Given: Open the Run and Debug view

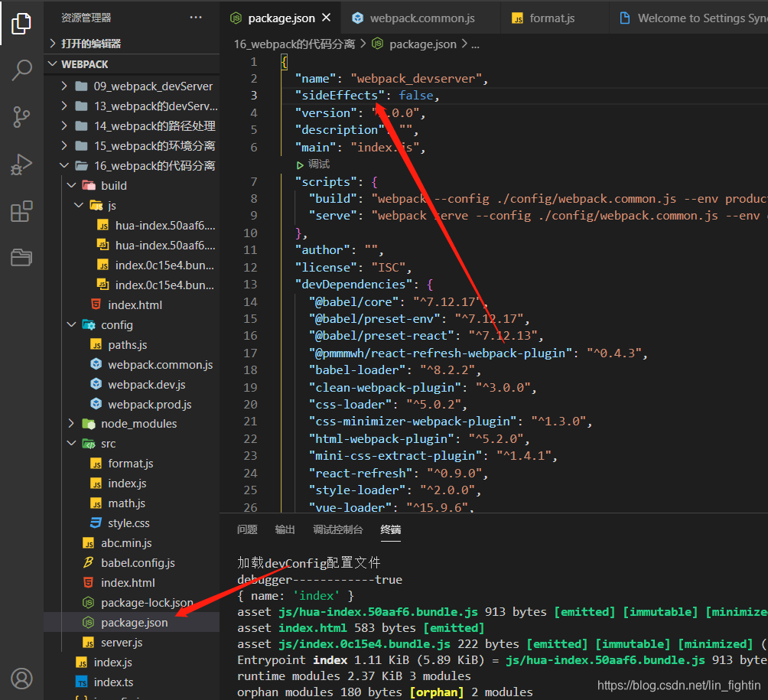Looking at the screenshot, I should click(21, 164).
